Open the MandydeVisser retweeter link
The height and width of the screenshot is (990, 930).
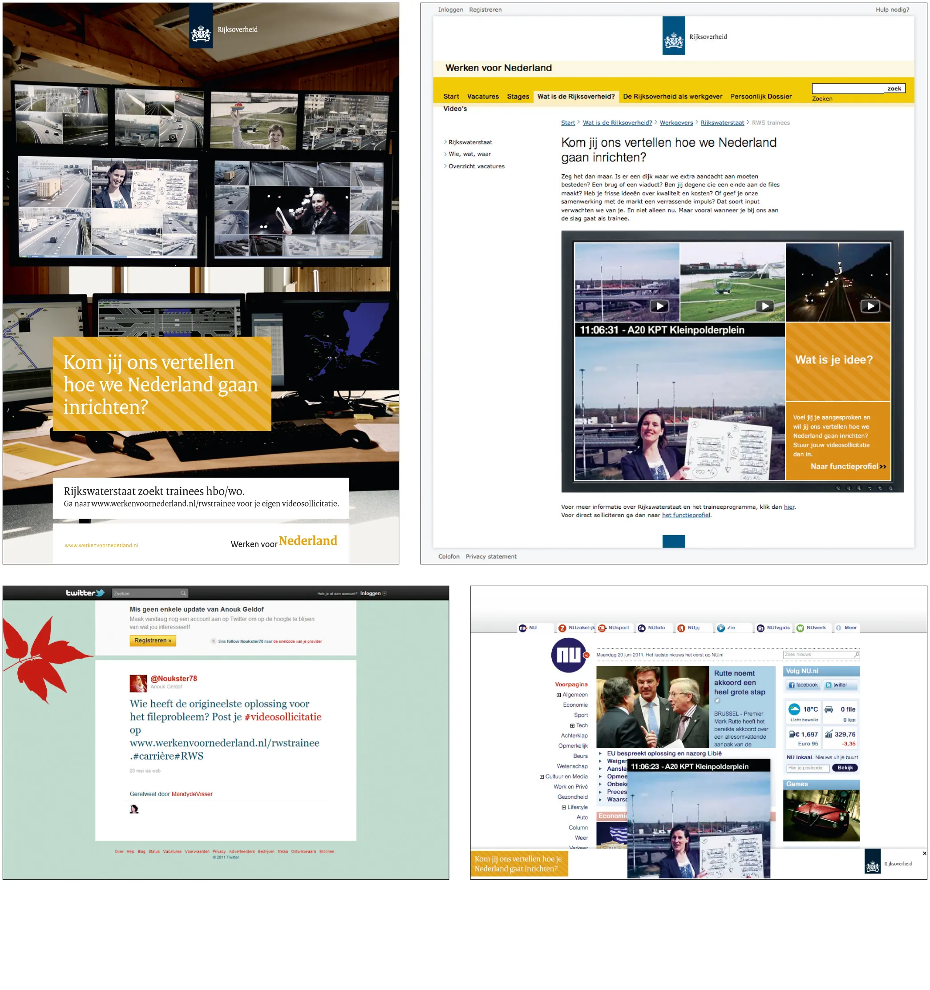192,794
